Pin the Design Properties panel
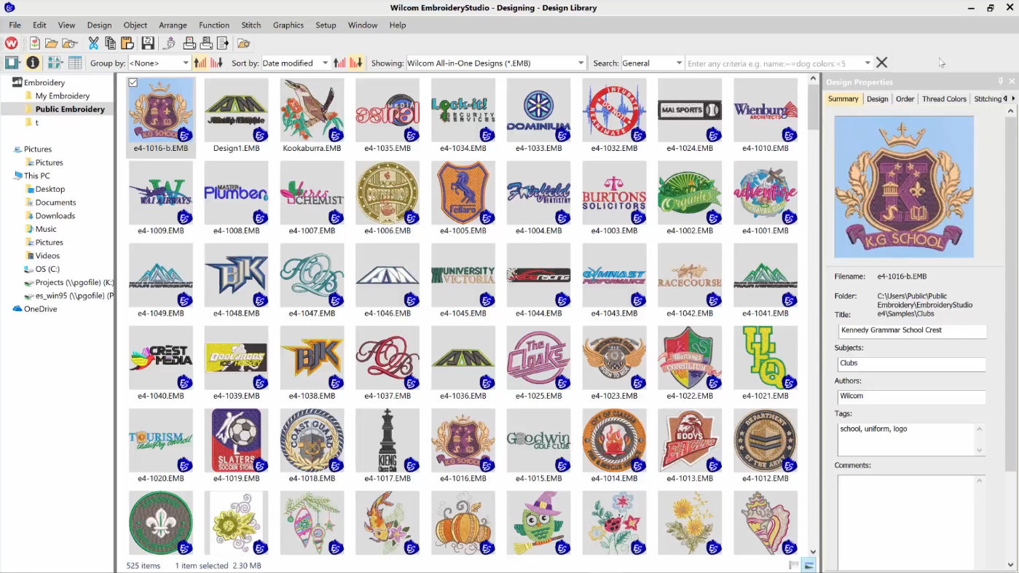This screenshot has height=573, width=1019. tap(1000, 82)
